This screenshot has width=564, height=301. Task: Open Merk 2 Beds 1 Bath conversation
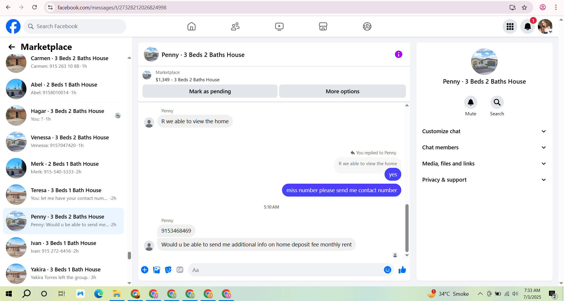[63, 168]
